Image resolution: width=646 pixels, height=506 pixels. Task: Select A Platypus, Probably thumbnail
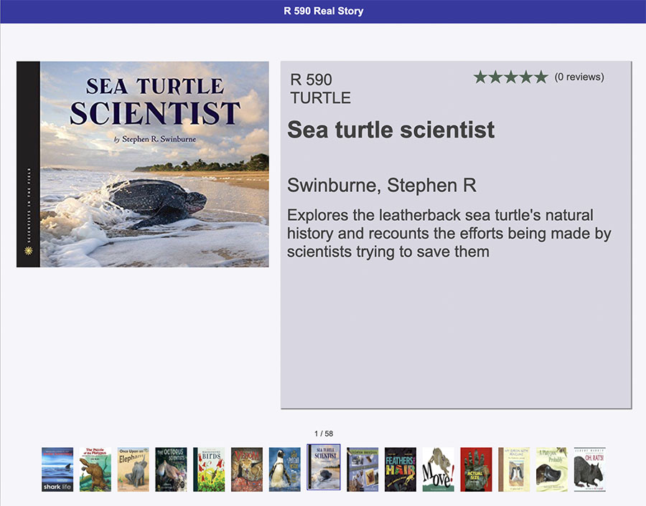click(552, 469)
